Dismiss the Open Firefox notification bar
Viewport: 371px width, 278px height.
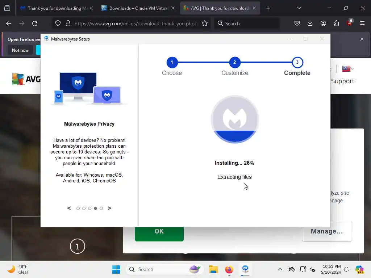[362, 39]
